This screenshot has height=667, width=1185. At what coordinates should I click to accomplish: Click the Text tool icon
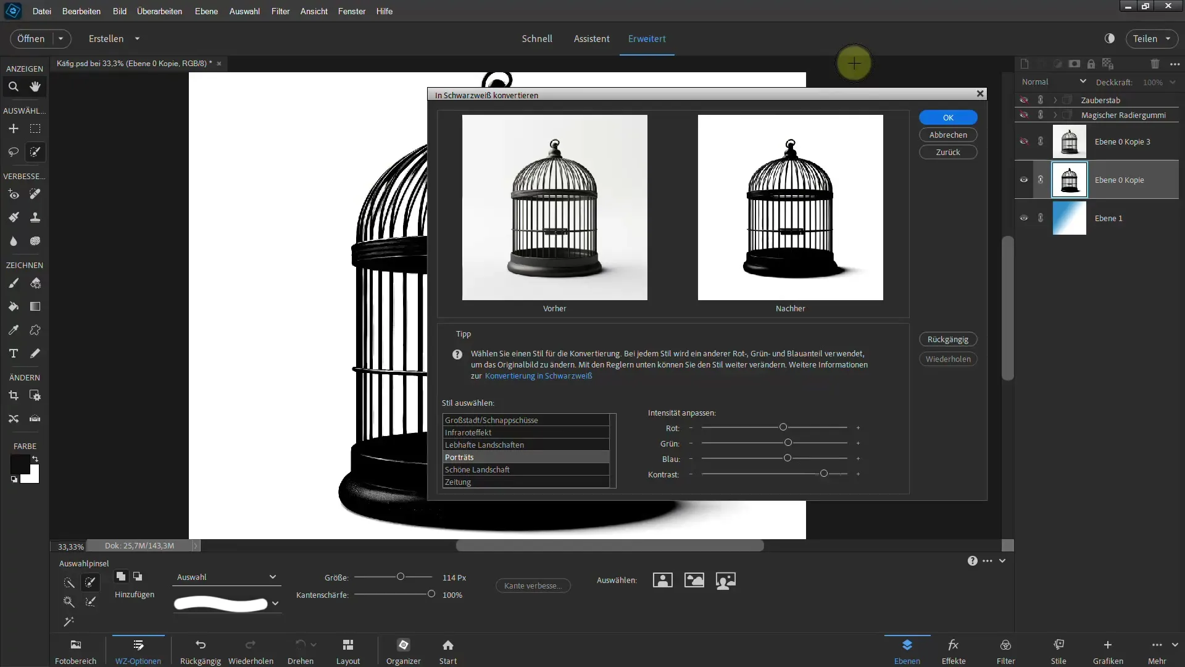tap(13, 353)
